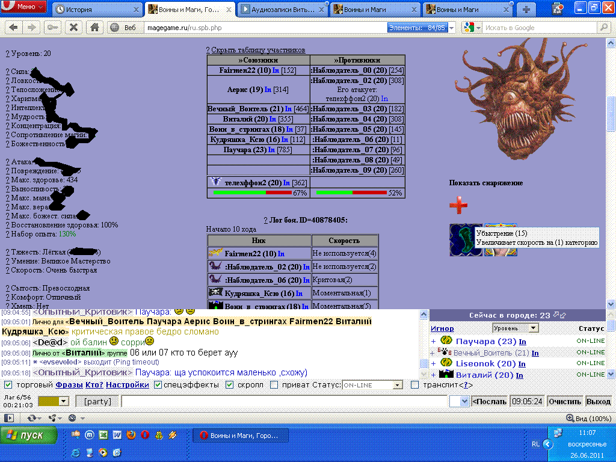Expand hidden tray icons with the arrow
616x462 pixels.
coord(547,445)
